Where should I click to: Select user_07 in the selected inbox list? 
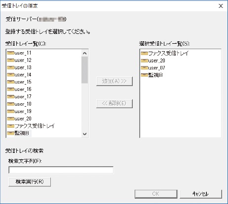pos(156,68)
